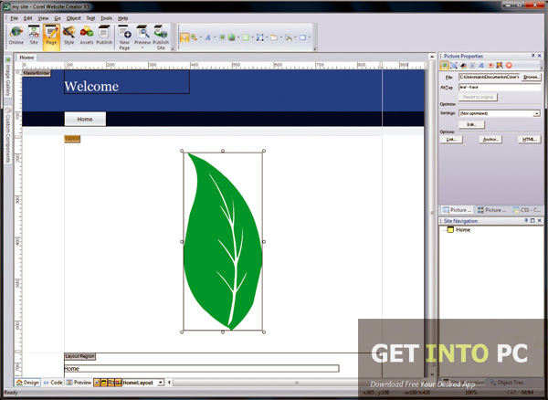Viewport: 548px width, 400px height.
Task: Click the Edit... button under Optimize
Action: (x=472, y=124)
